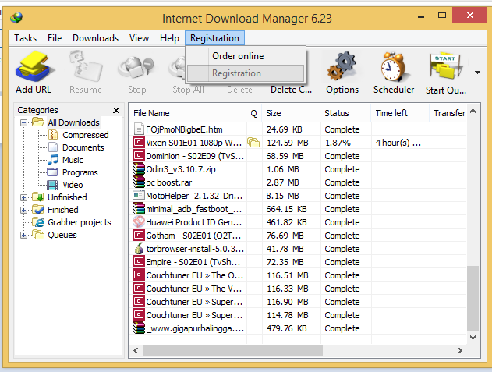This screenshot has height=372, width=492.
Task: Select the pc boost.rar file row
Action: point(298,182)
